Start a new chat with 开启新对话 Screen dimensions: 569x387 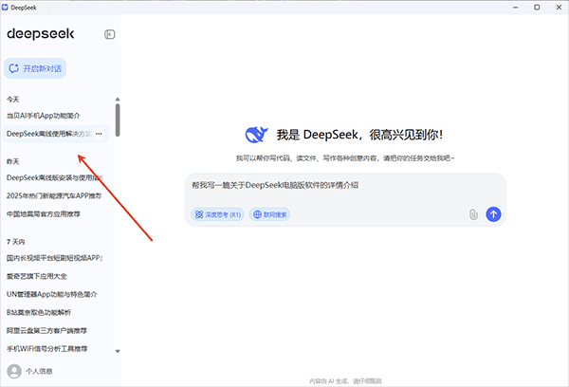click(36, 68)
